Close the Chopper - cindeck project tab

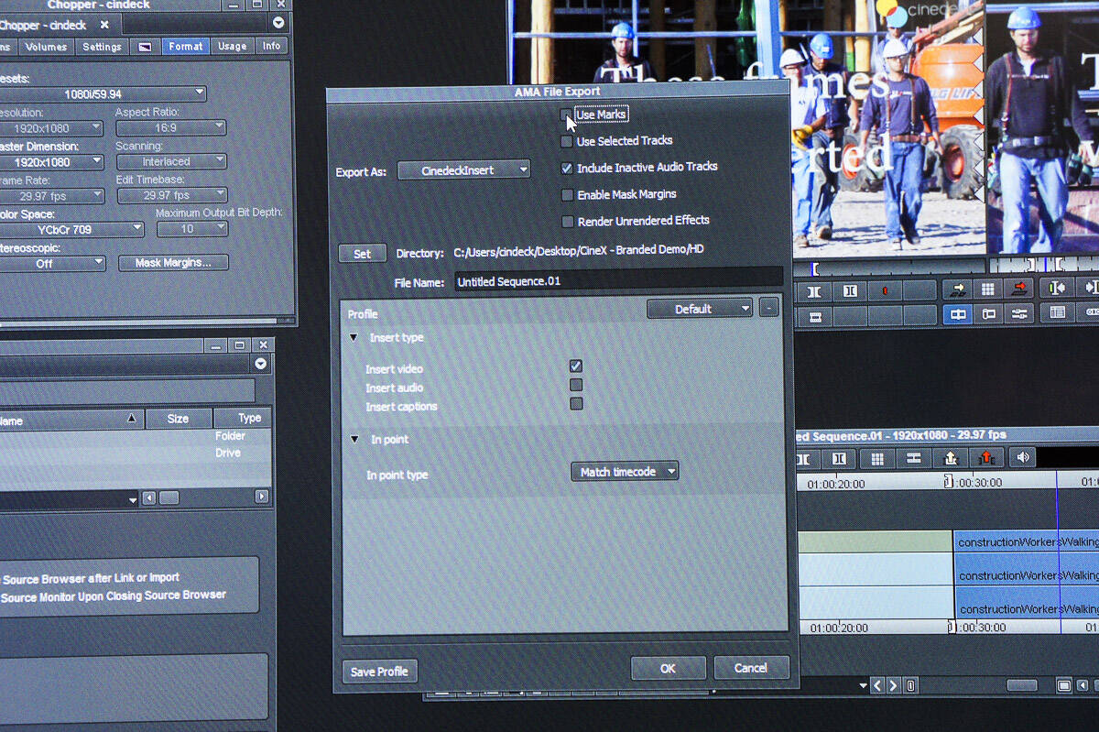click(104, 25)
